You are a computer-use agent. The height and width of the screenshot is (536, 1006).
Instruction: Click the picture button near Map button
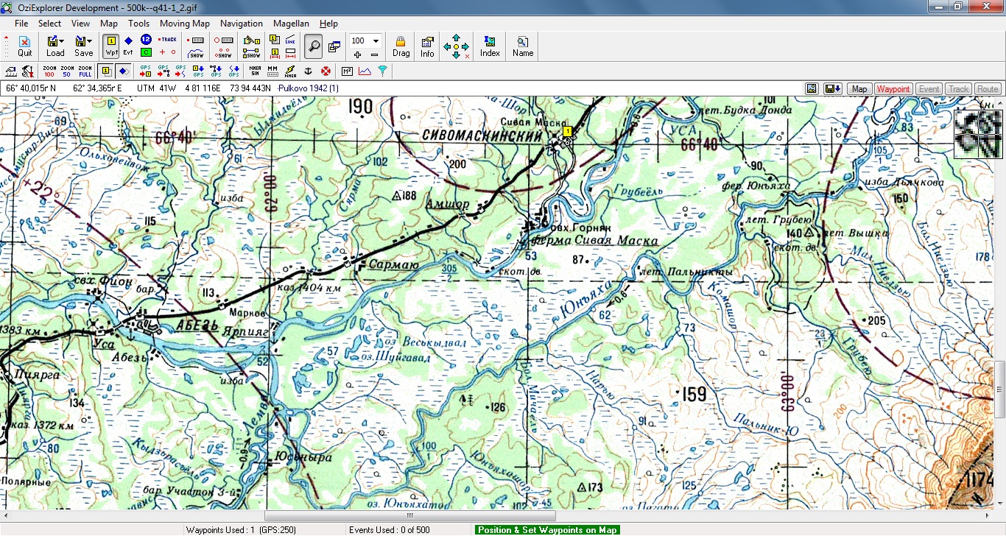point(812,89)
